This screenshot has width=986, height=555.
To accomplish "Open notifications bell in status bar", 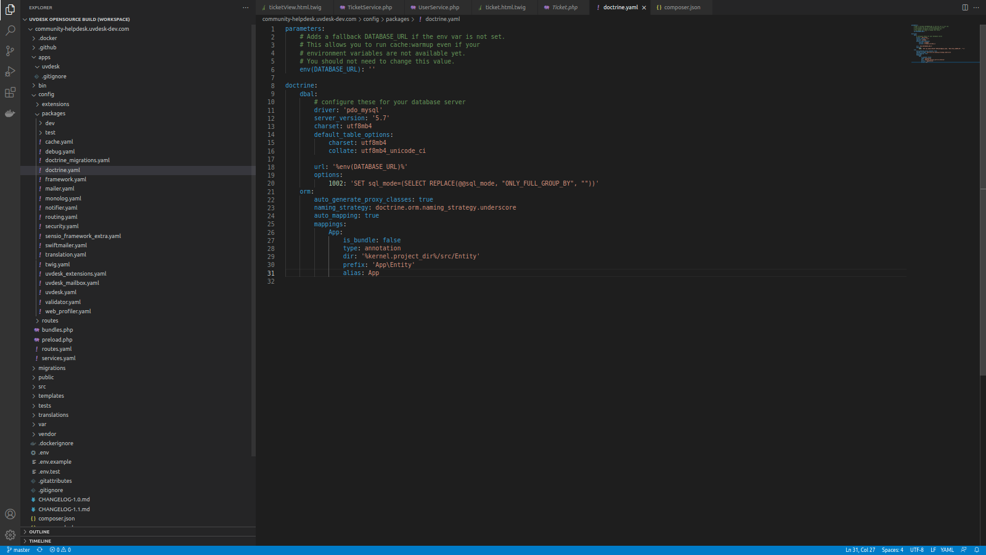I will point(977,550).
